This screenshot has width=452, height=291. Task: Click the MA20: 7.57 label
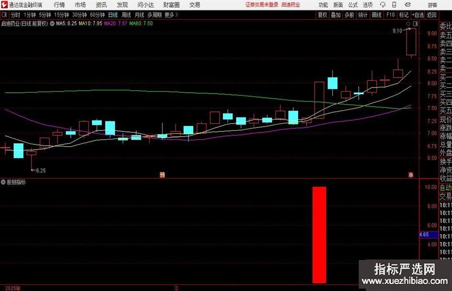point(115,23)
